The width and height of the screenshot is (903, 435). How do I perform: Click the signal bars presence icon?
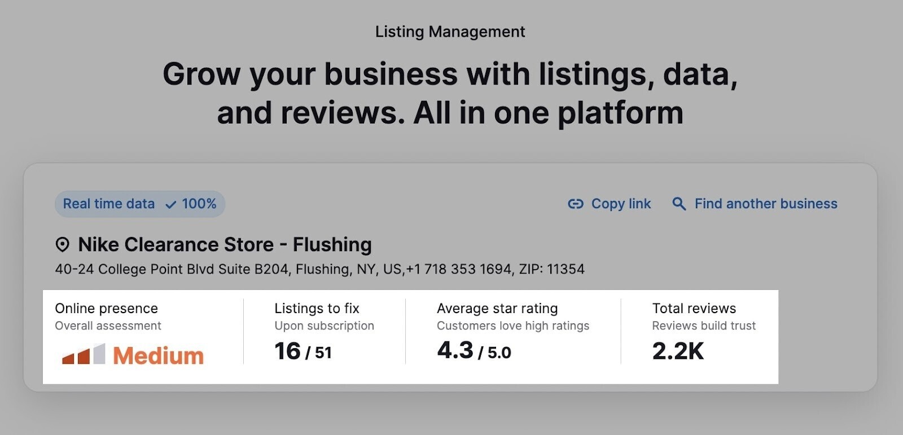click(84, 354)
